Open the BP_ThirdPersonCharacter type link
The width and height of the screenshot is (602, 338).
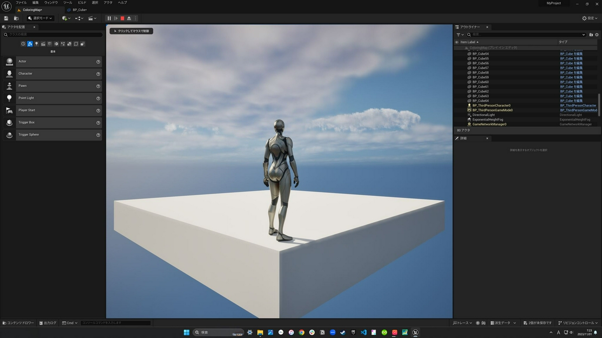click(578, 106)
